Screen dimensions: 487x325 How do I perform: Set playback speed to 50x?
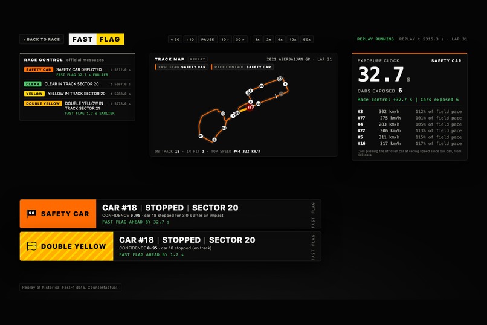point(307,40)
